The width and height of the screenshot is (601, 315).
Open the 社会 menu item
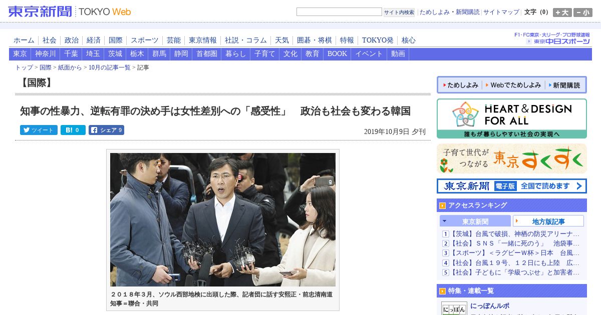pyautogui.click(x=50, y=40)
